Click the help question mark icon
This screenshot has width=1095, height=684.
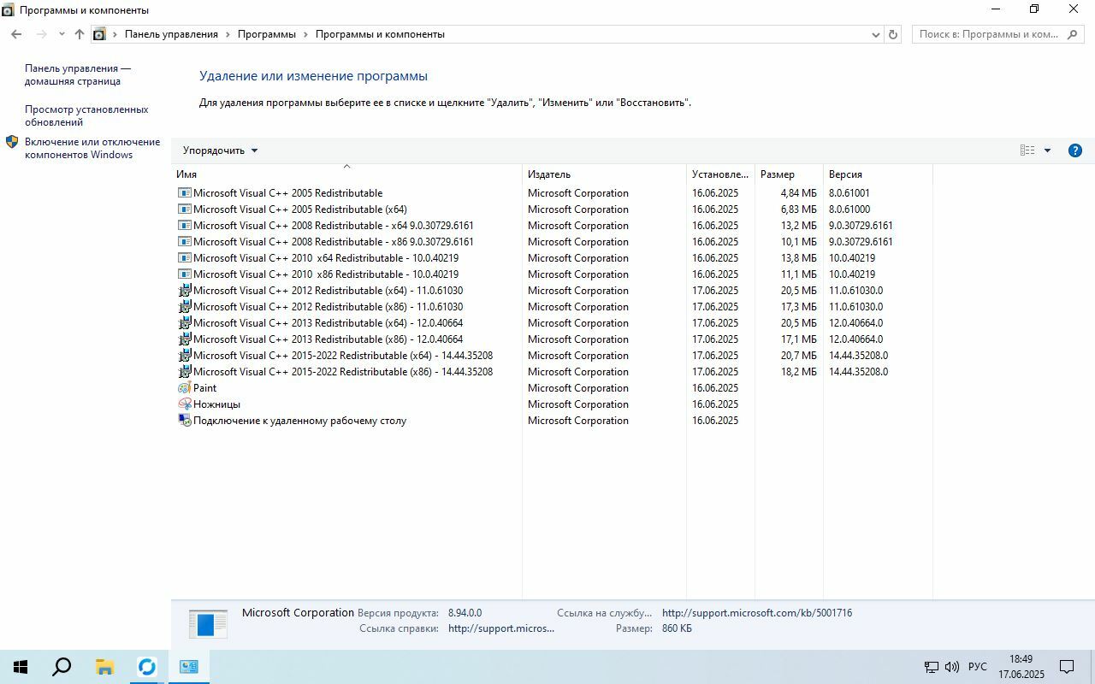(1075, 150)
